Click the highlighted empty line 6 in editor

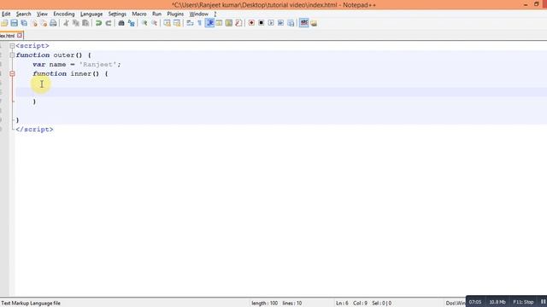pyautogui.click(x=281, y=92)
